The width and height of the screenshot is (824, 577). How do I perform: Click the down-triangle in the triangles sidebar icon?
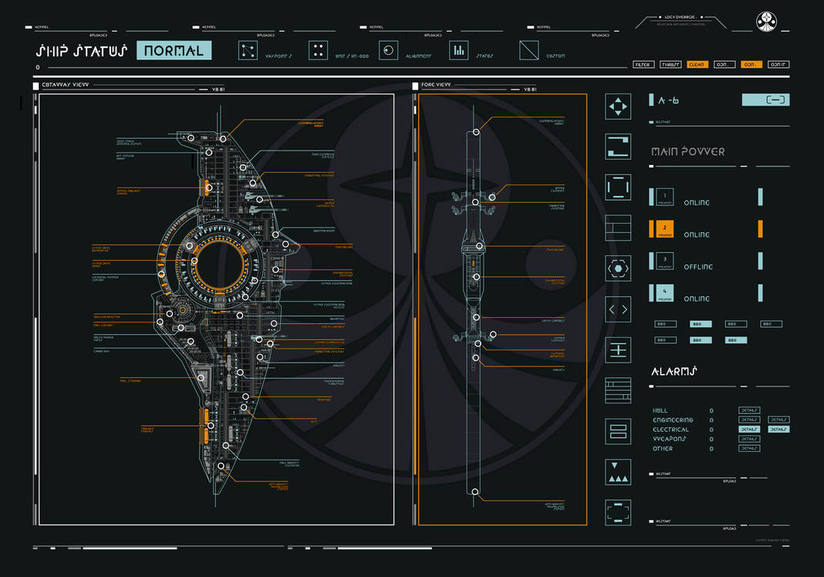614,466
